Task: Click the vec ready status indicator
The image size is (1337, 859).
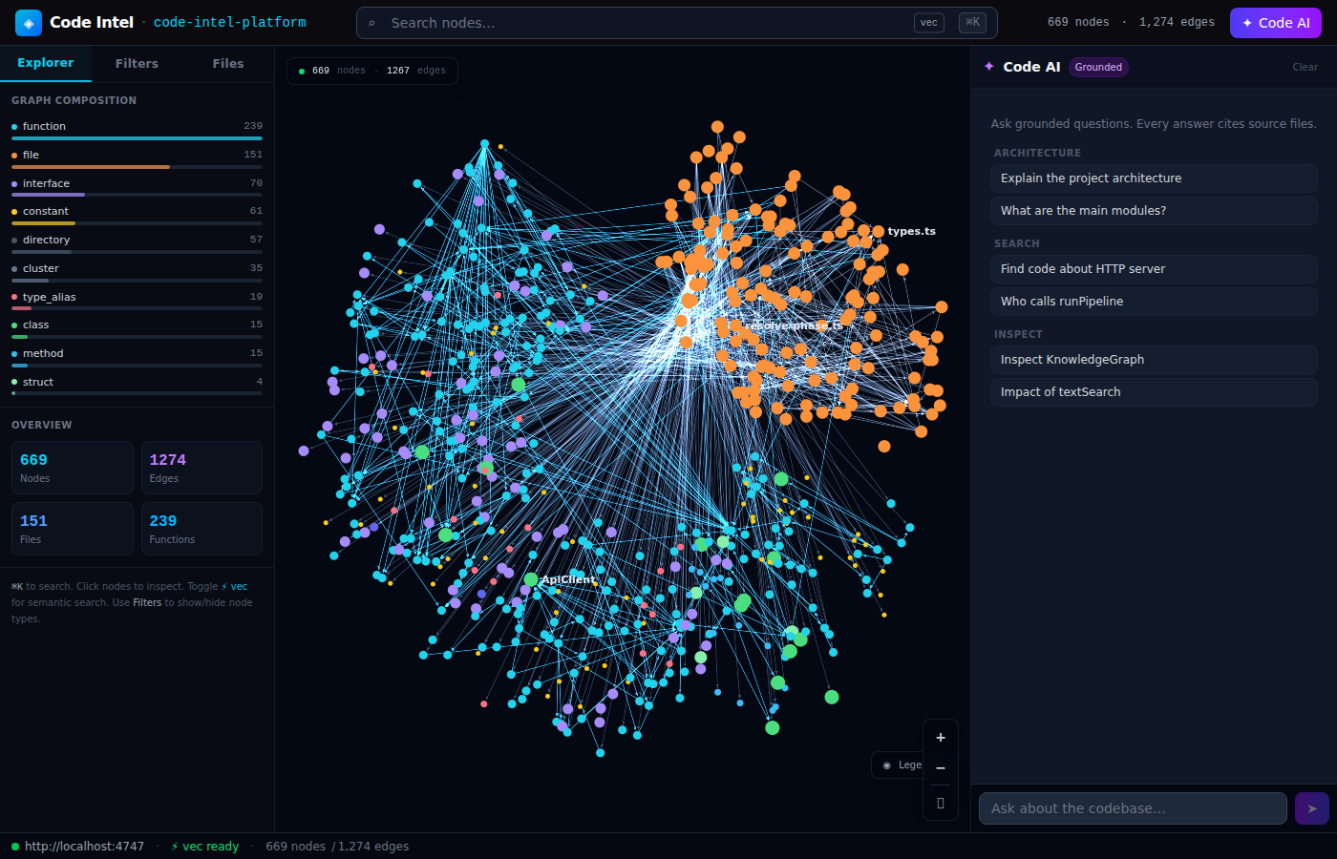Action: click(x=205, y=847)
